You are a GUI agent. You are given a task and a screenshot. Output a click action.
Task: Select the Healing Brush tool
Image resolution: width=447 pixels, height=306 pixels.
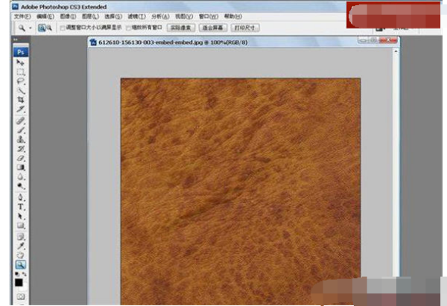[21, 121]
